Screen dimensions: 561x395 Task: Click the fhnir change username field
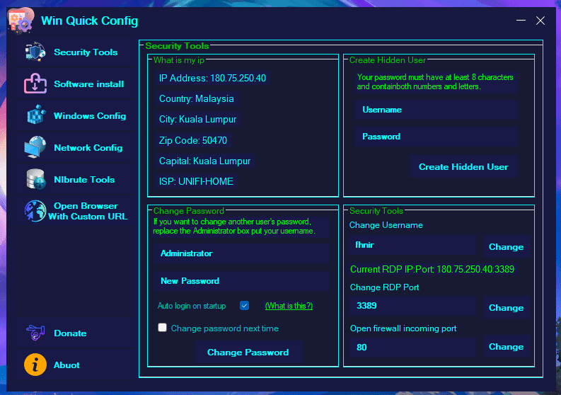(412, 245)
